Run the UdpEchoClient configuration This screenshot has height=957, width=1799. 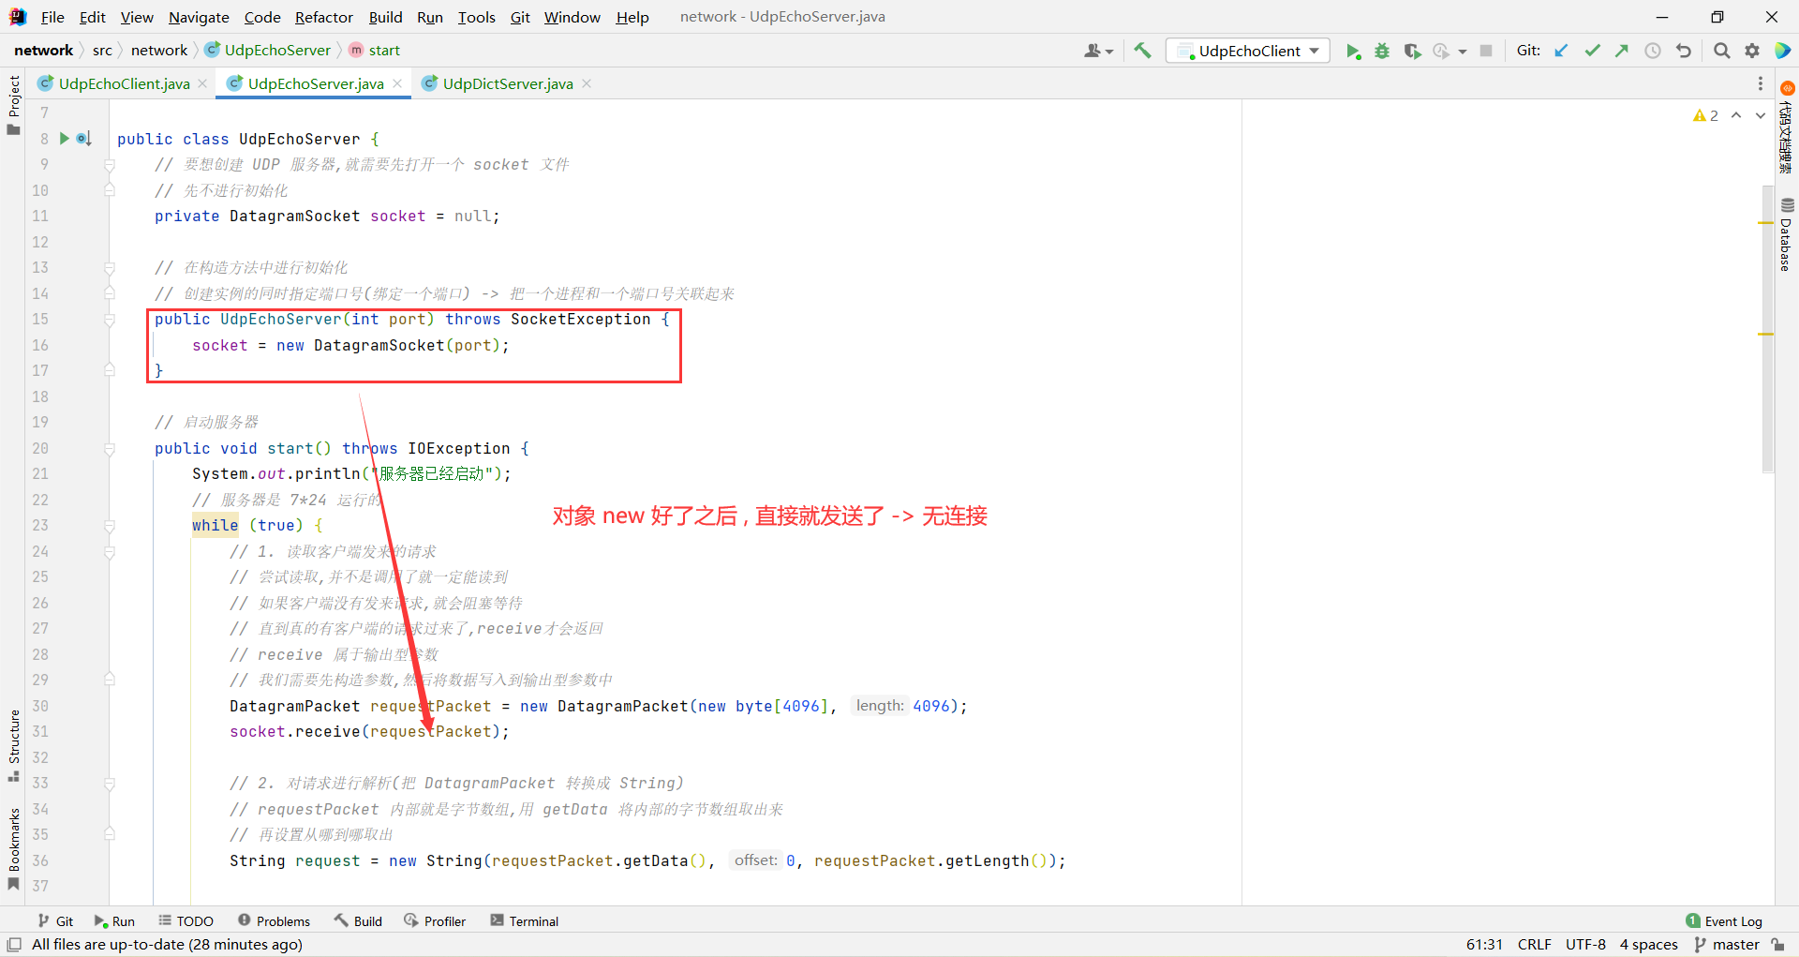click(x=1353, y=51)
